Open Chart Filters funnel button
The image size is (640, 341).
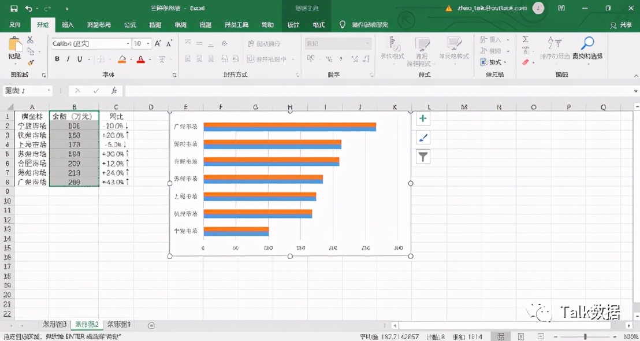423,157
